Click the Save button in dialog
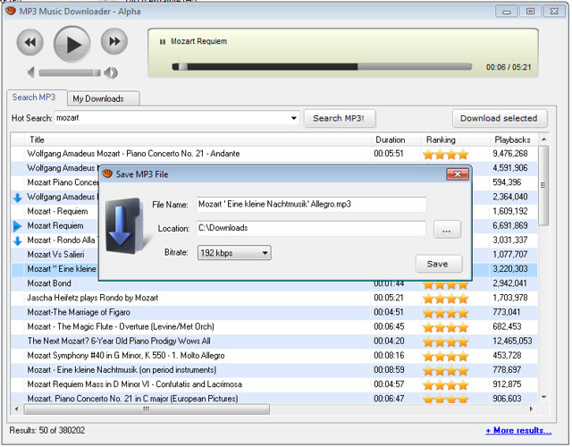 click(439, 264)
